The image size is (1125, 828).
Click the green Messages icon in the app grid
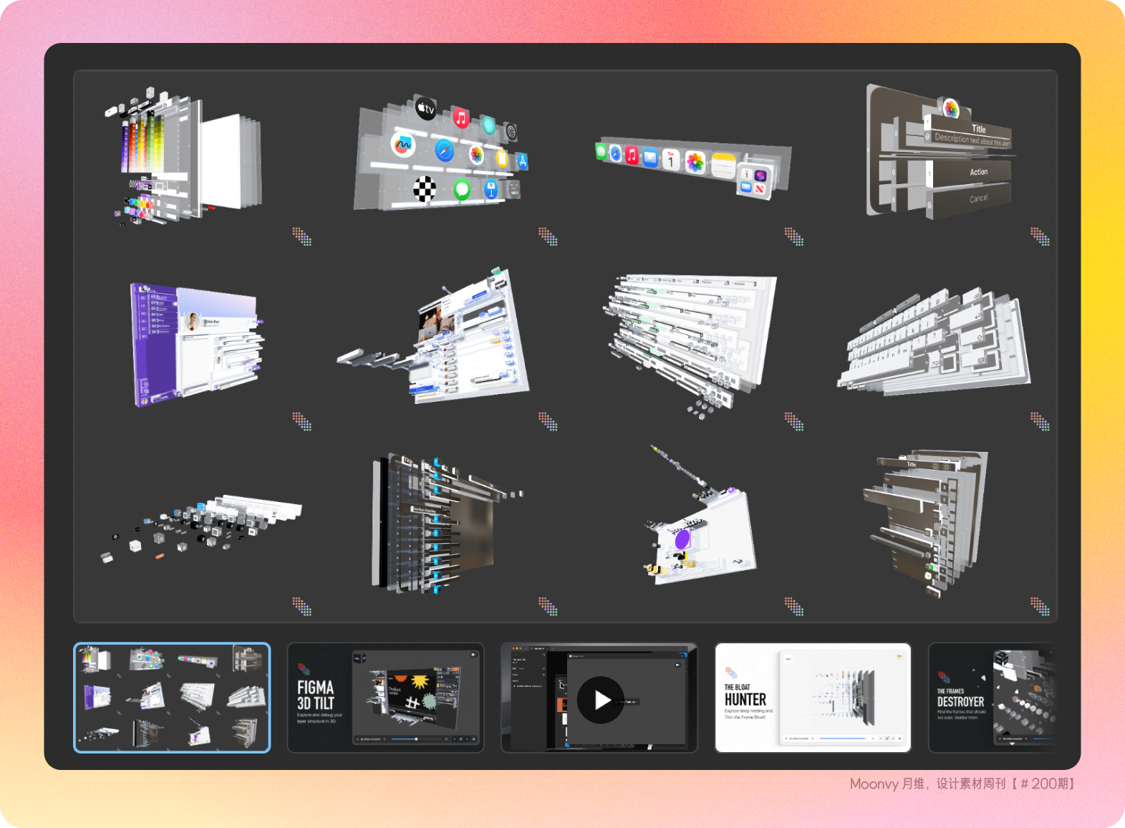pos(462,189)
